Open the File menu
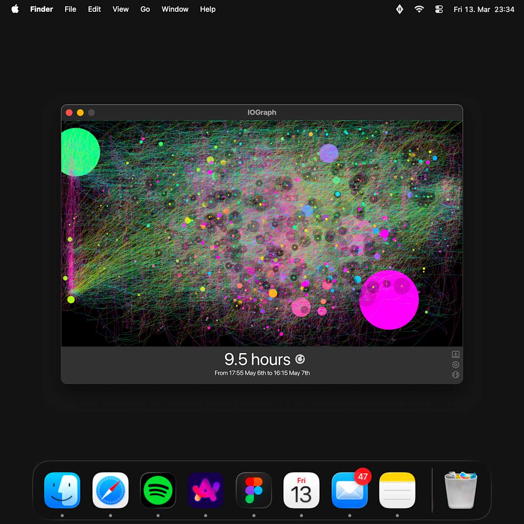The height and width of the screenshot is (524, 524). pyautogui.click(x=70, y=9)
